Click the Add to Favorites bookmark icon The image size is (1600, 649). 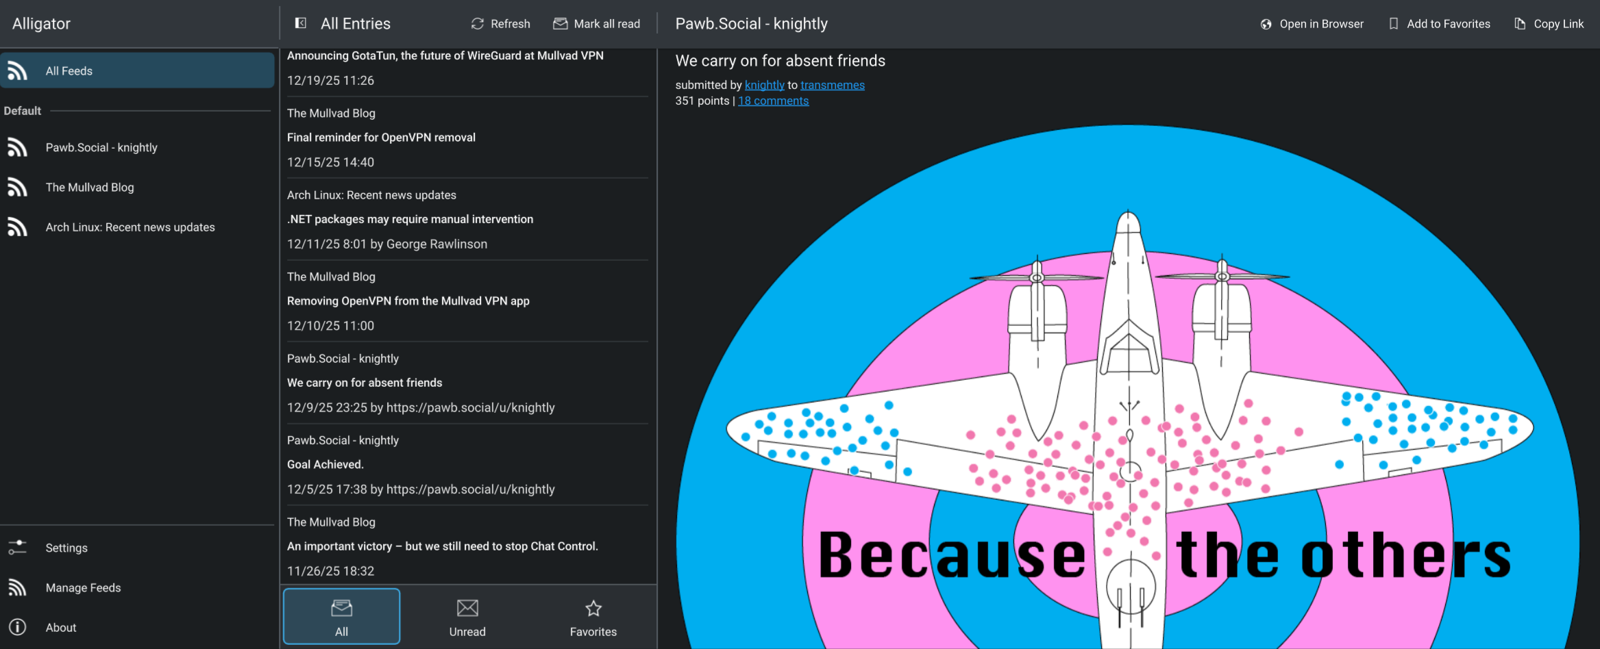(x=1393, y=24)
